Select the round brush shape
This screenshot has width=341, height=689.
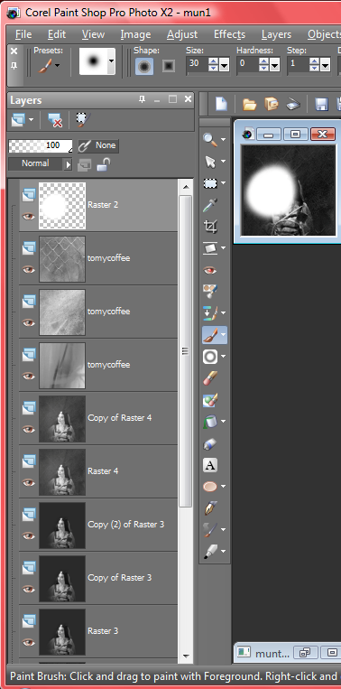tap(144, 66)
